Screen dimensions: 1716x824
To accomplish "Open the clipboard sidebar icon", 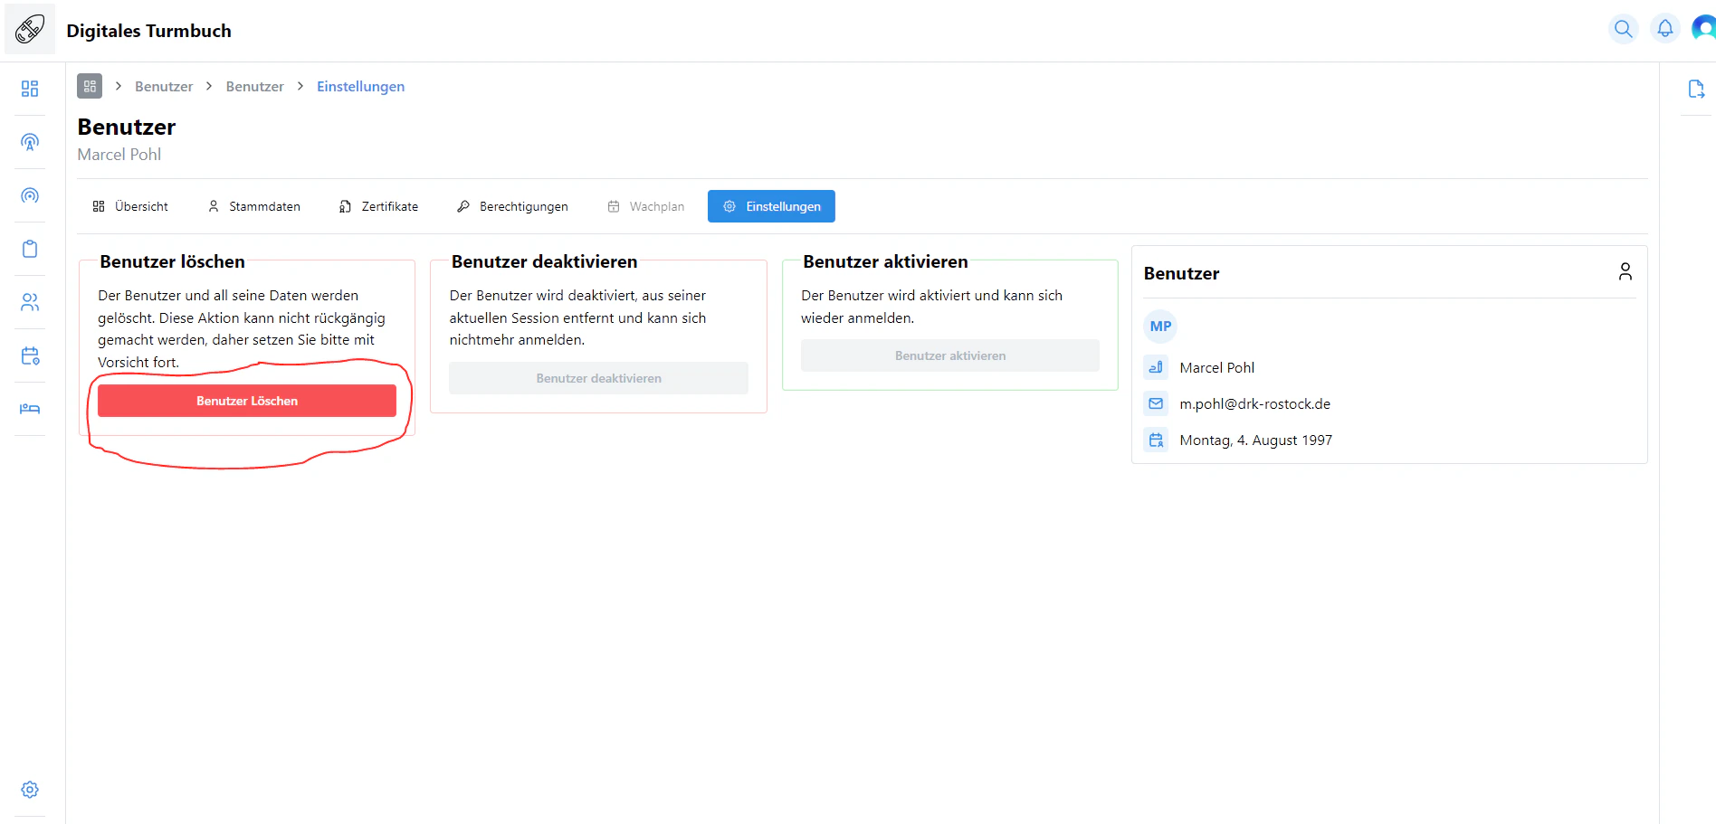I will tap(30, 249).
